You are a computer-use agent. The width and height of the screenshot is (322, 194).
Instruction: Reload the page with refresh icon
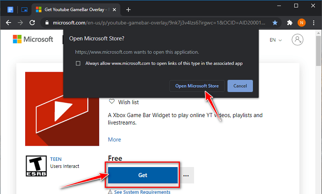pyautogui.click(x=32, y=22)
